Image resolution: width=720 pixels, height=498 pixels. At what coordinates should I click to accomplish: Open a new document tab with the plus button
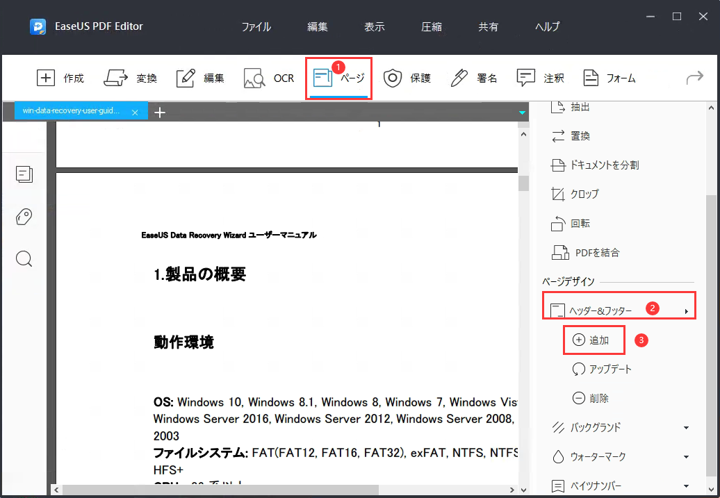[160, 111]
